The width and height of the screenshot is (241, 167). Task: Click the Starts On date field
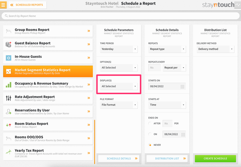(167, 86)
